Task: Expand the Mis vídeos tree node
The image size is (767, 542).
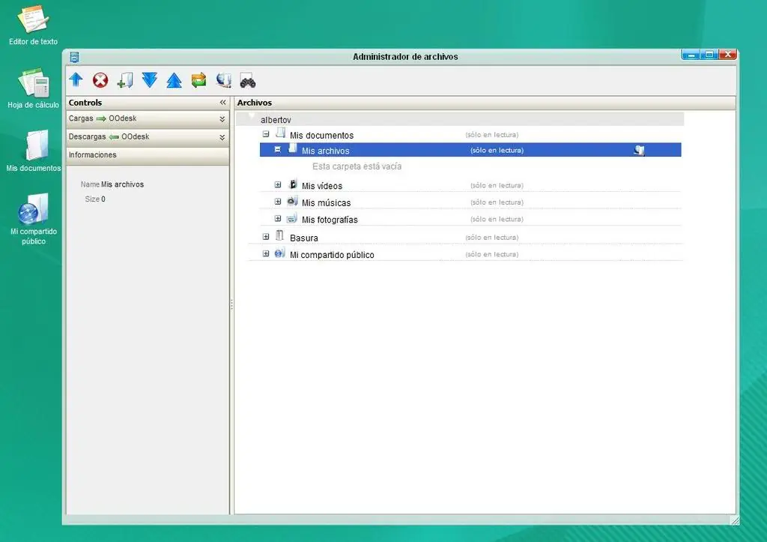Action: click(278, 185)
